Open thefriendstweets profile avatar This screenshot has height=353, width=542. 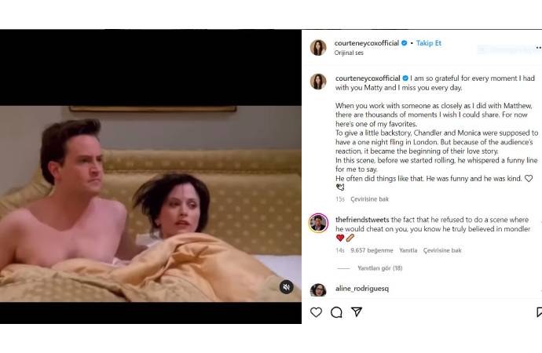tap(318, 224)
